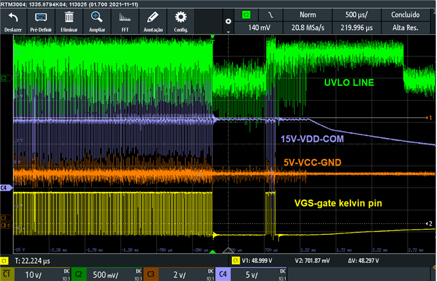Open the C3 2 V/ channel tab
The height and width of the screenshot is (281, 437).
179,275
